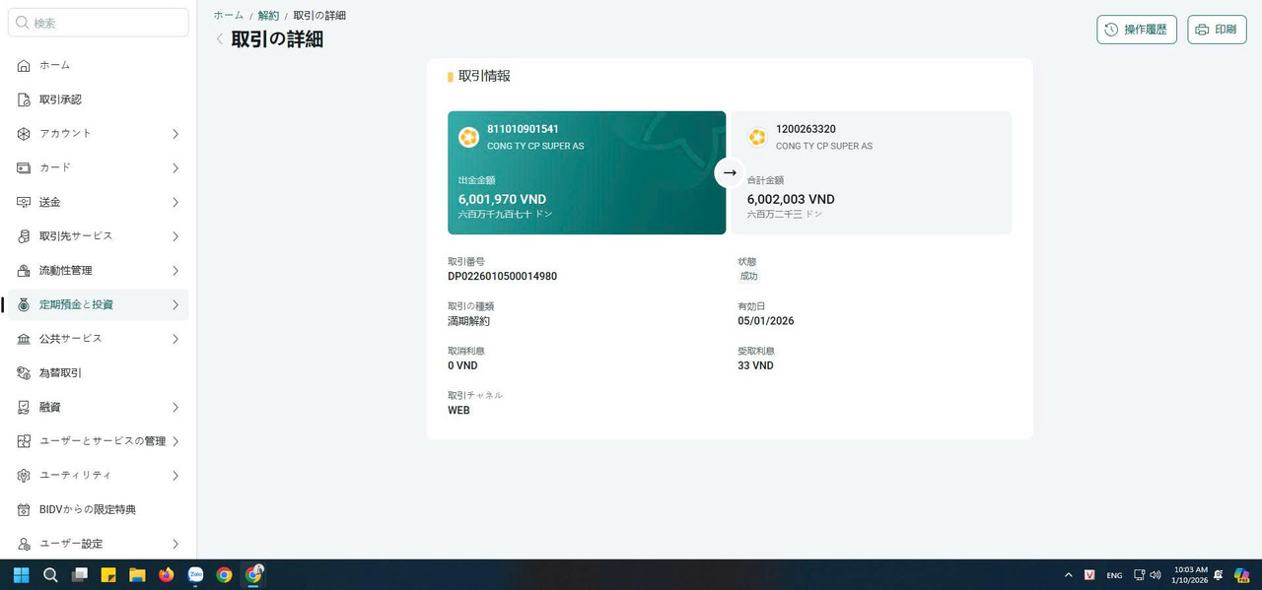Screen dimensions: 1262x590
Task: Click the bank building icon beside 公共サービス
Action: point(24,339)
